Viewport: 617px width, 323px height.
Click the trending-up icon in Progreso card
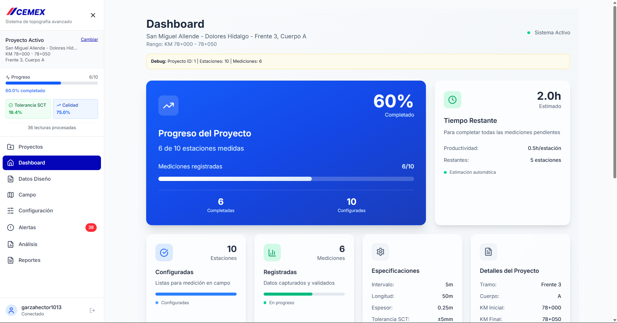coord(169,106)
